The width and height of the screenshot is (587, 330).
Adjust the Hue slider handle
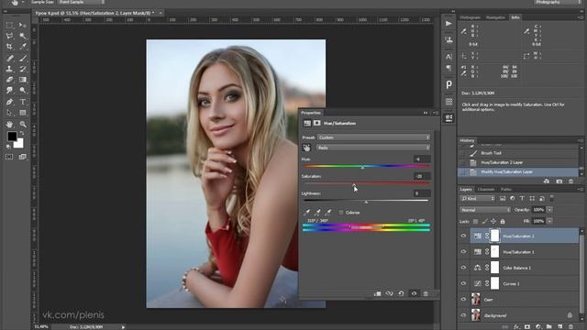pyautogui.click(x=362, y=168)
